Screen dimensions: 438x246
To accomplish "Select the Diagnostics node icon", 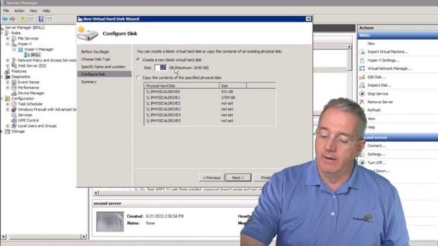I will [8, 77].
